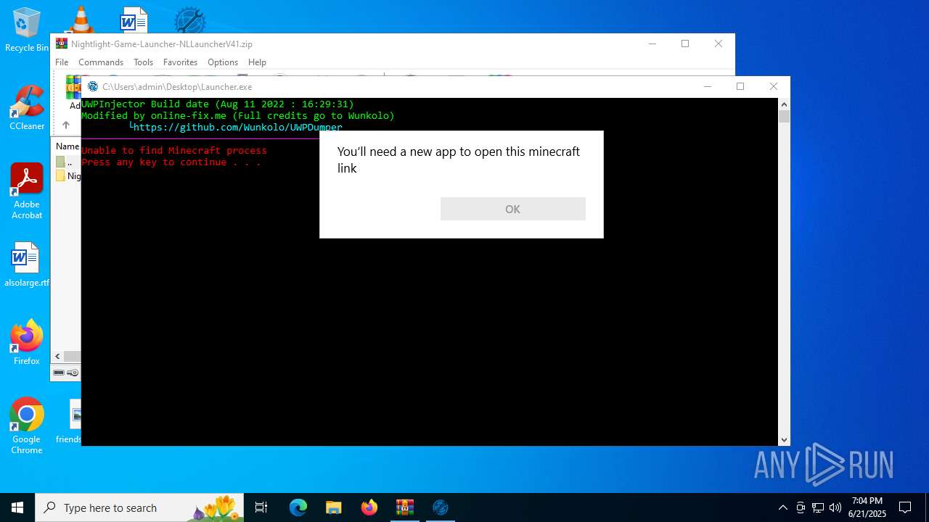Minimize the WinRAR window

(x=652, y=43)
